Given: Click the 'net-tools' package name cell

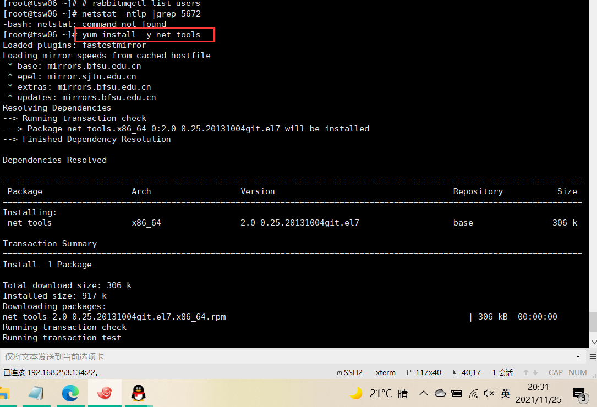Looking at the screenshot, I should point(30,223).
